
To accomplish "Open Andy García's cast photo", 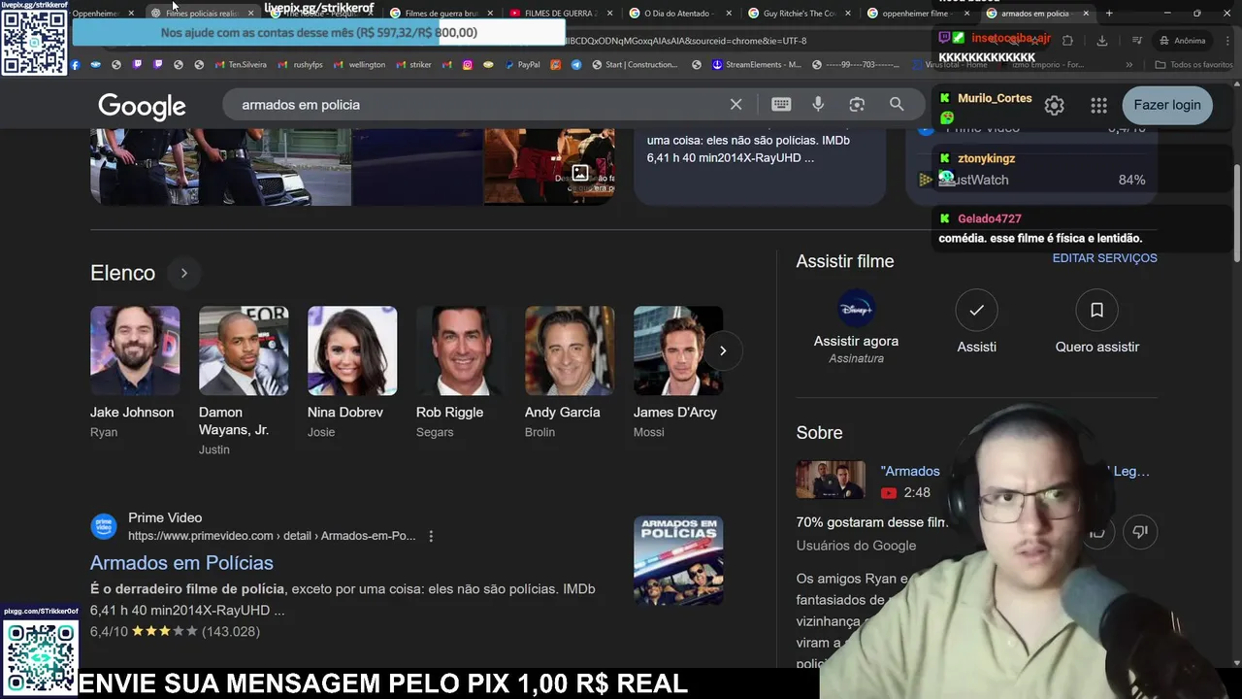I will (570, 350).
